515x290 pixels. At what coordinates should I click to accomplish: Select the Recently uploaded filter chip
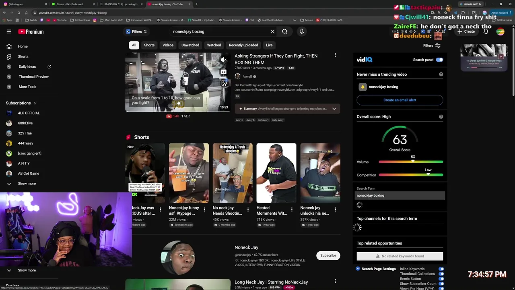[x=243, y=45]
